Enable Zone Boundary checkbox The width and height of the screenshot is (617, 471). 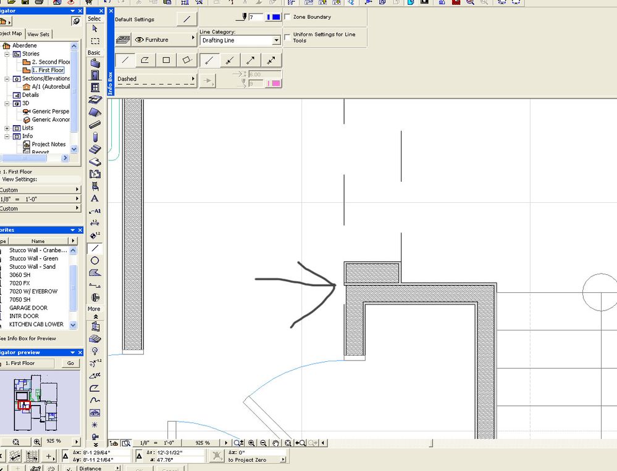click(x=288, y=17)
